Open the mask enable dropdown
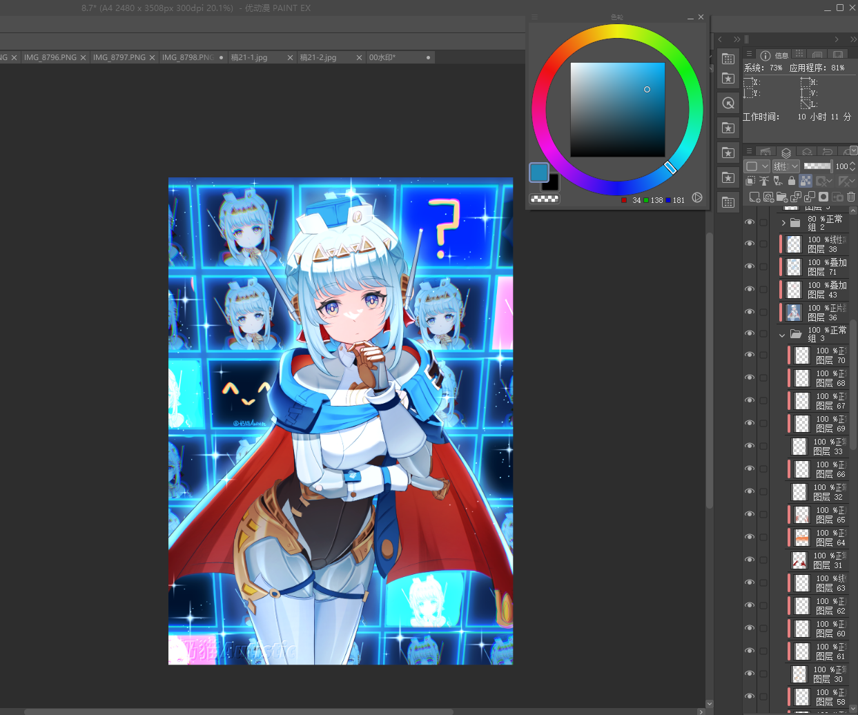The width and height of the screenshot is (858, 715). (825, 181)
